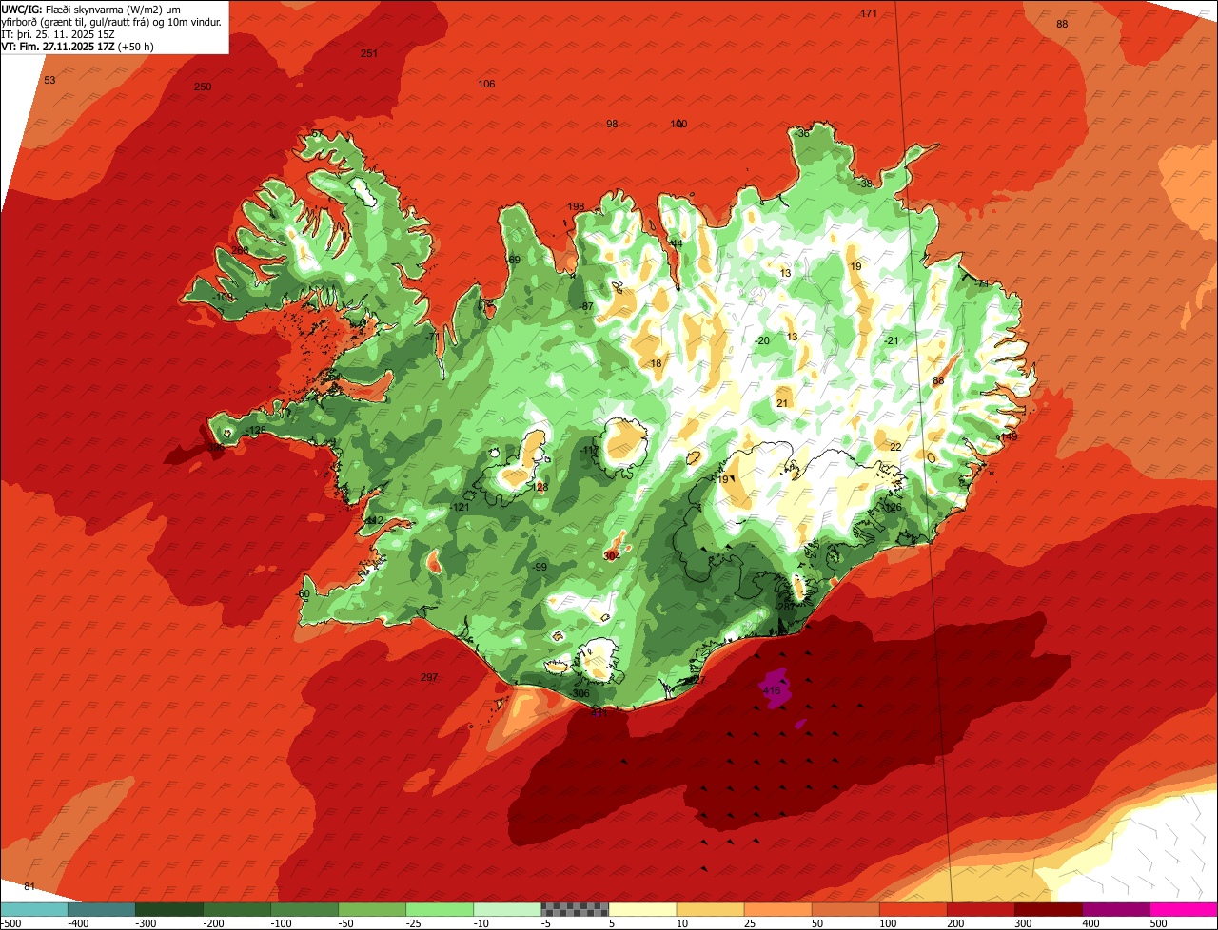Click the 21 value in the eastern highlands

pos(782,403)
